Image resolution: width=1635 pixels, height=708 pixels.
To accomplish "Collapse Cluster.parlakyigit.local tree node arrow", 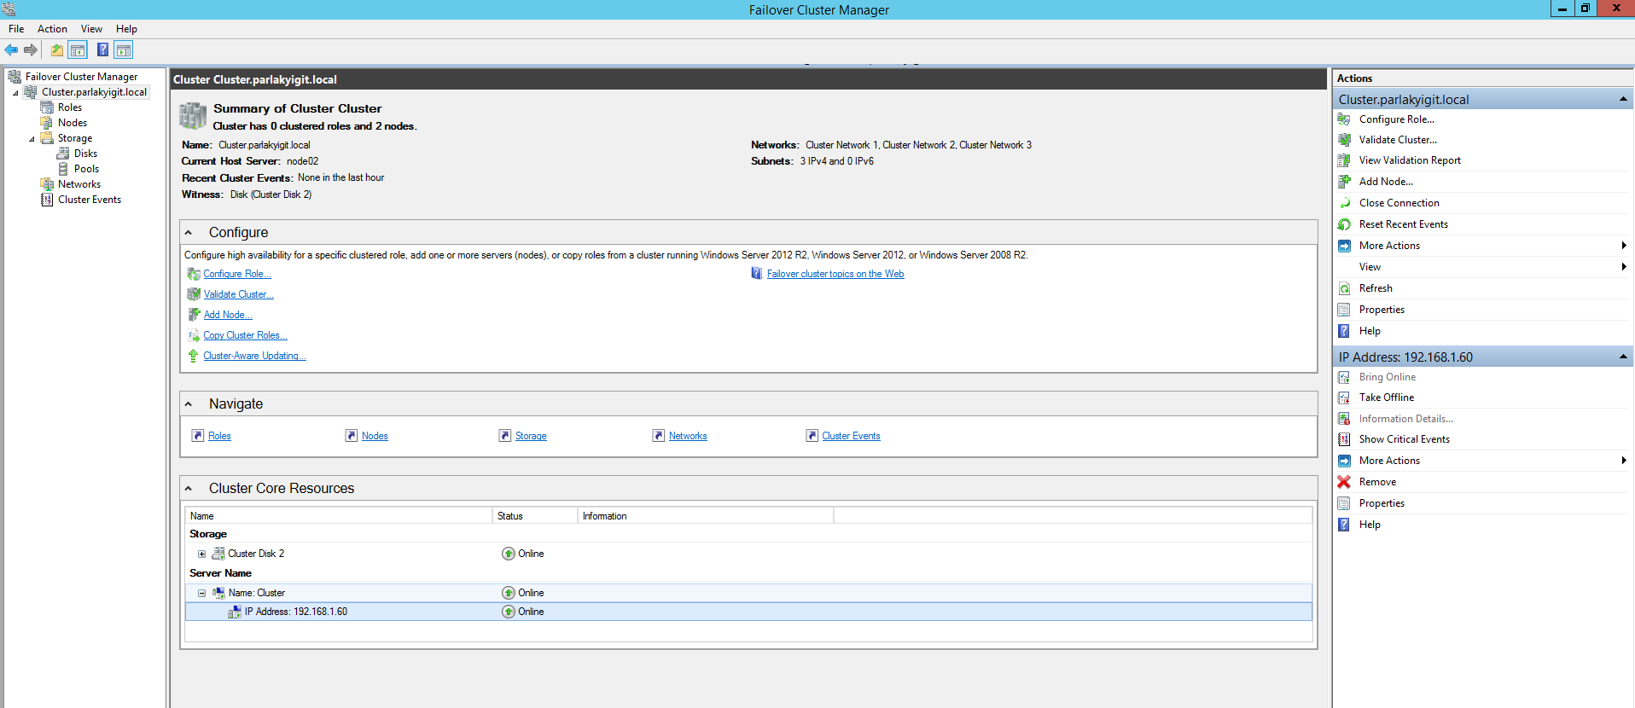I will (x=15, y=92).
